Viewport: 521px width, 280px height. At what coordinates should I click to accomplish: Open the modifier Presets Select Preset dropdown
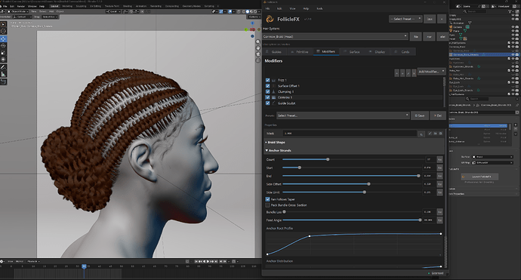click(x=343, y=115)
